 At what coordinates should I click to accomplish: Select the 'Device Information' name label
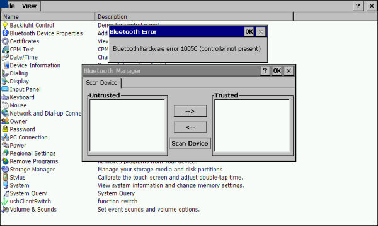tap(35, 65)
